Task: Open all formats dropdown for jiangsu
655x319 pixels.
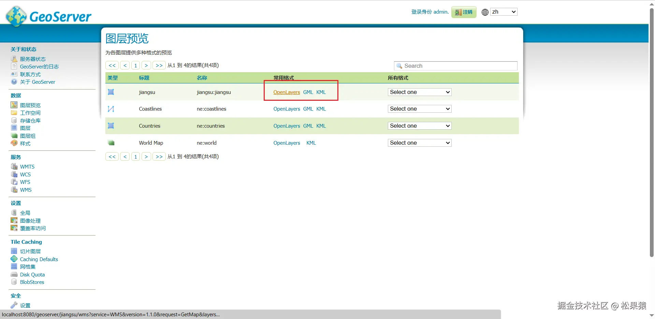Action: [x=420, y=92]
